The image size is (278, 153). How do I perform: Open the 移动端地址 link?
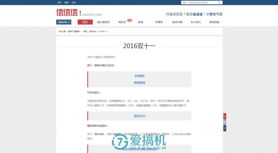tap(140, 82)
